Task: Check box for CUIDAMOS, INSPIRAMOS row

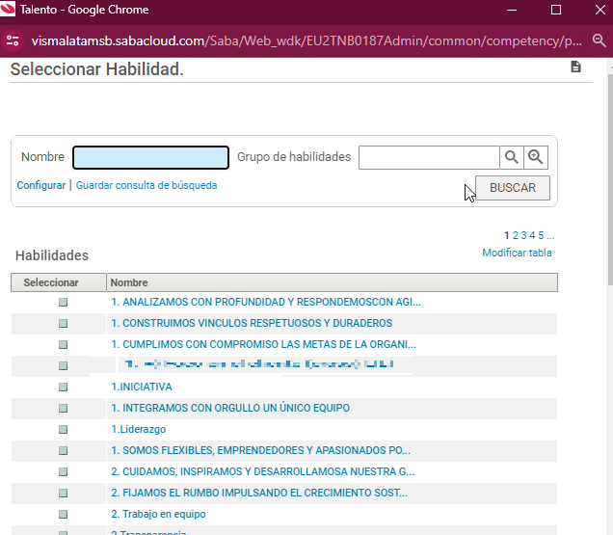Action: coord(63,471)
